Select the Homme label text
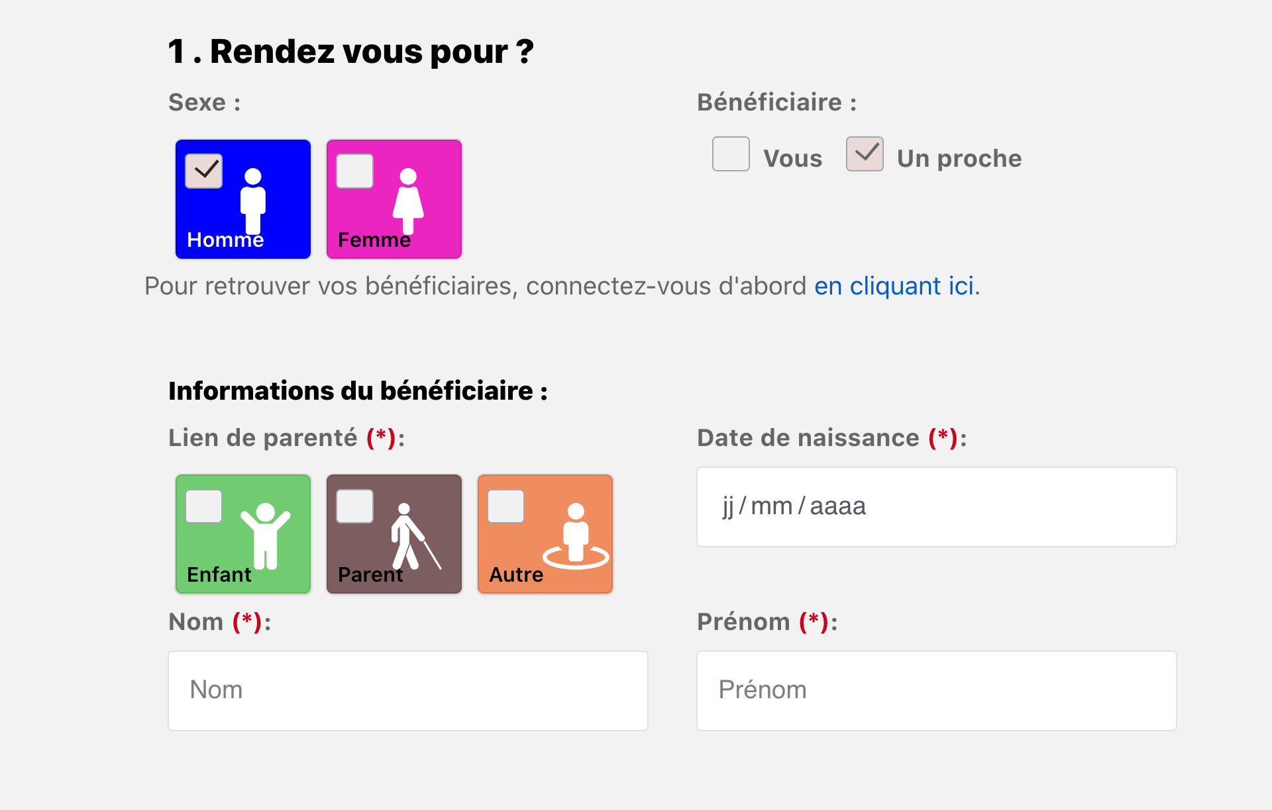 [225, 240]
